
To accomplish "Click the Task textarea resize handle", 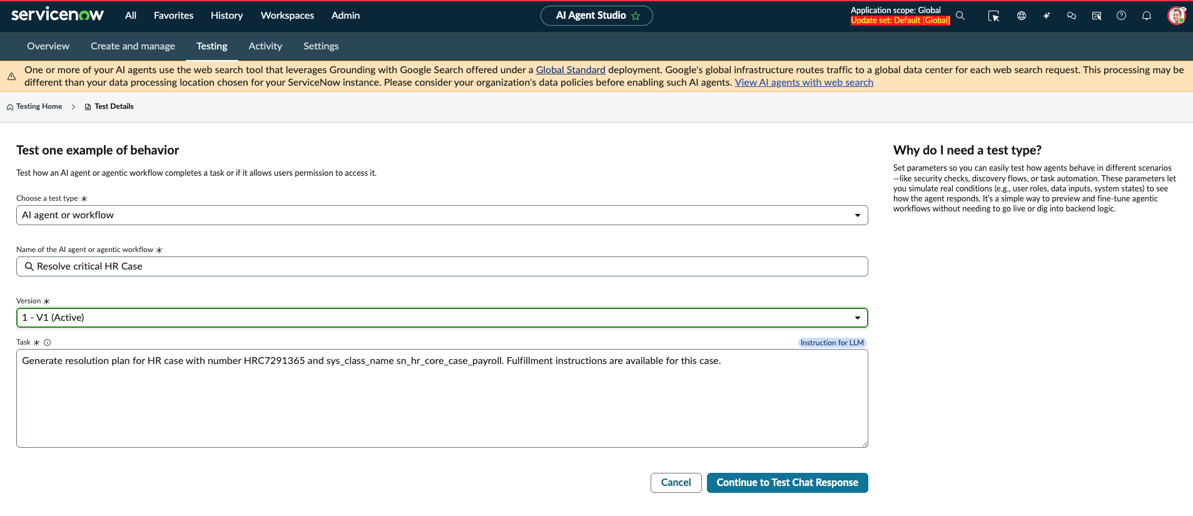I will pyautogui.click(x=864, y=443).
